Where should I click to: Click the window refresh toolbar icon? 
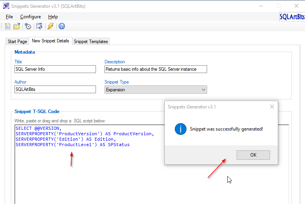point(39,26)
